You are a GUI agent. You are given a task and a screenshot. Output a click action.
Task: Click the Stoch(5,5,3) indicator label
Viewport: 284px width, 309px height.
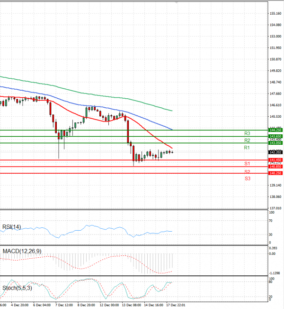[x=17, y=288]
